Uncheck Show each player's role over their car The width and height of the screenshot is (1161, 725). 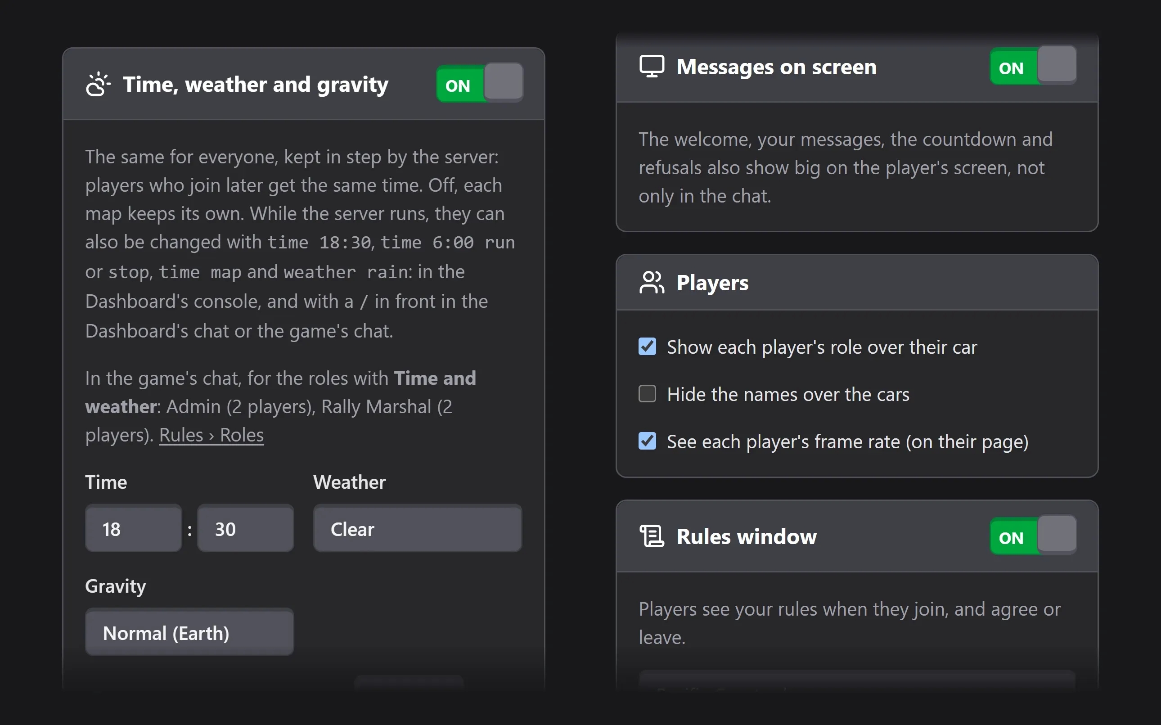647,347
